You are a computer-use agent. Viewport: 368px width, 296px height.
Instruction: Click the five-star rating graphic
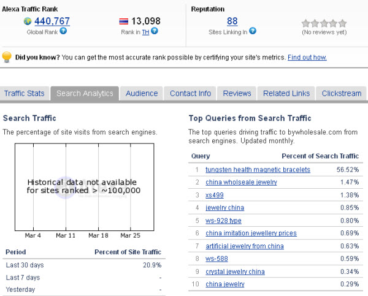324,23
